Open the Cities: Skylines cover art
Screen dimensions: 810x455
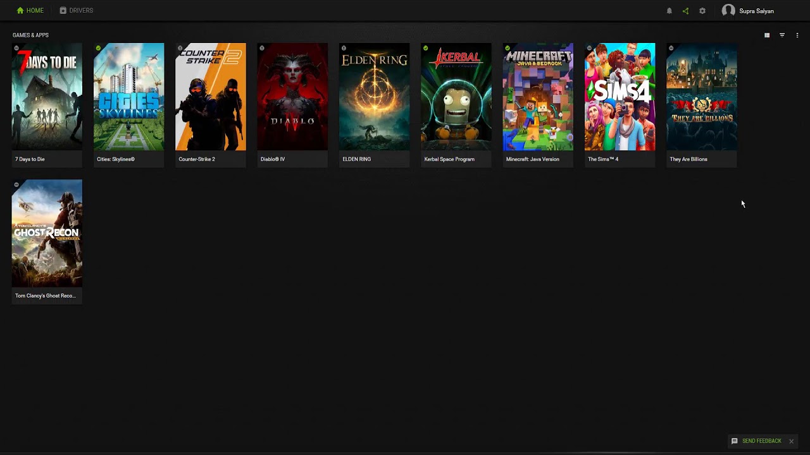[x=128, y=97]
